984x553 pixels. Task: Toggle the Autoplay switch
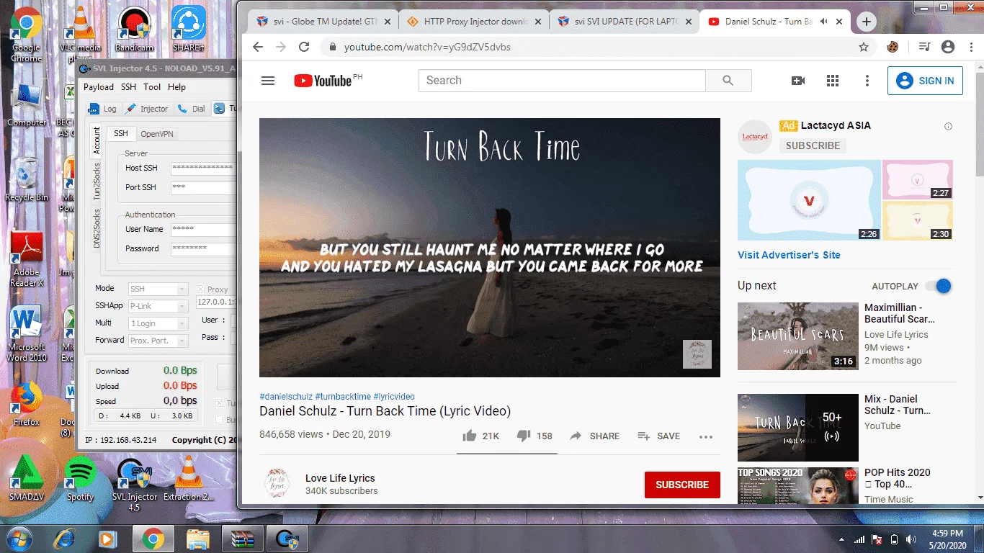tap(939, 286)
